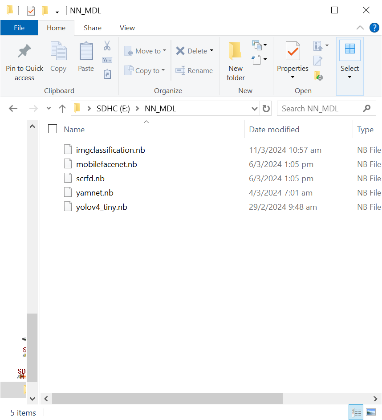Open the File menu

pos(19,28)
